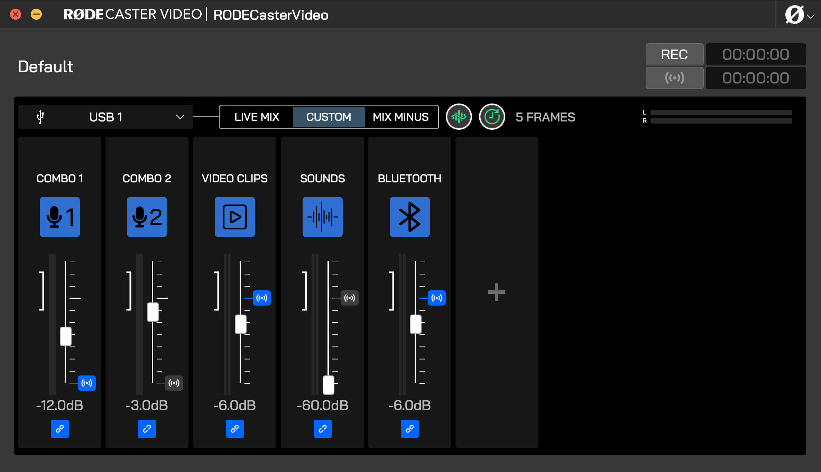821x472 pixels.
Task: Toggle the SOUNDS link button
Action: 323,429
